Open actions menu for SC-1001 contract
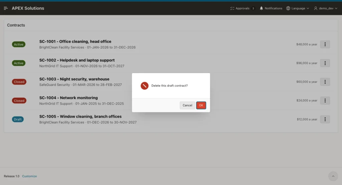342x185 pixels. pos(325,44)
